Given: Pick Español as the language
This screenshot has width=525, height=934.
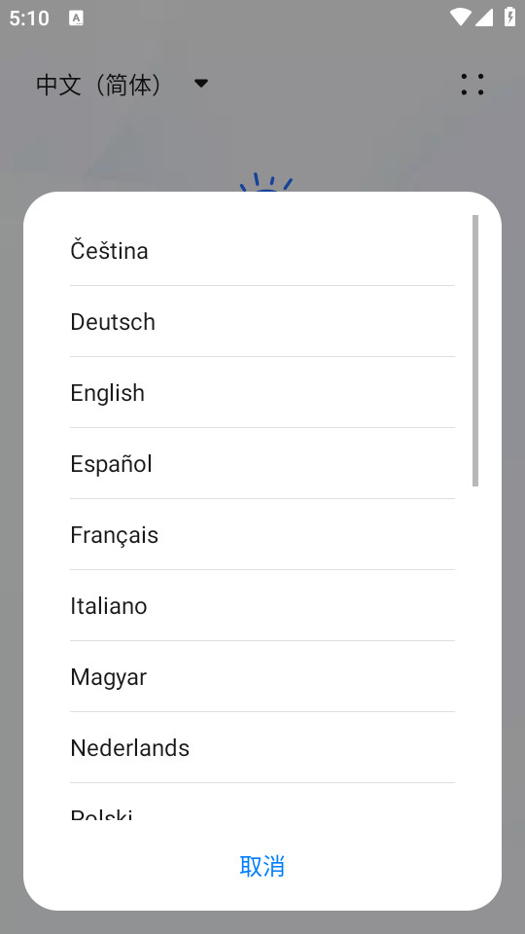Looking at the screenshot, I should tap(262, 463).
